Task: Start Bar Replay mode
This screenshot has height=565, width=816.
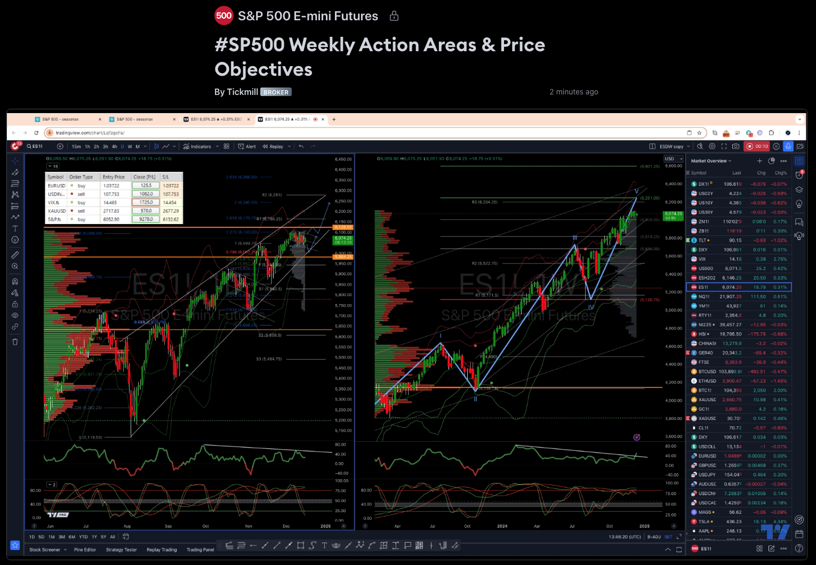Action: point(273,146)
